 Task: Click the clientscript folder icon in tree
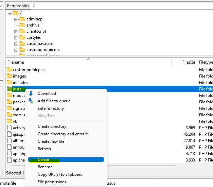click(x=22, y=31)
